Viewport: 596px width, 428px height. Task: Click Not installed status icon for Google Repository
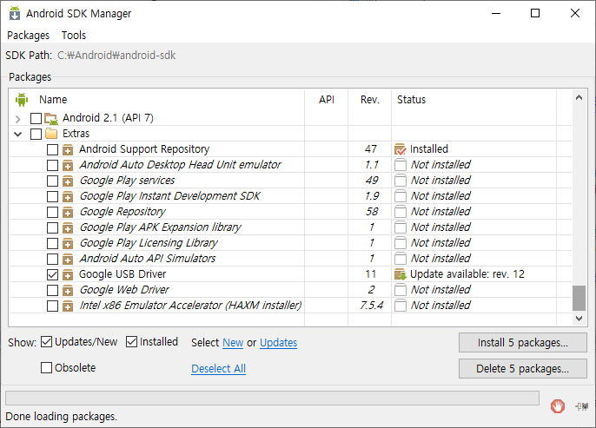tap(401, 212)
